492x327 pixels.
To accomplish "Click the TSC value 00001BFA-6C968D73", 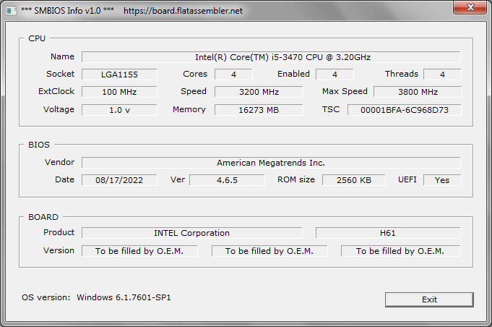I will pyautogui.click(x=405, y=110).
